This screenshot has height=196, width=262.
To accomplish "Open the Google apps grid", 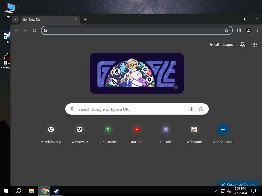I will pos(254,44).
